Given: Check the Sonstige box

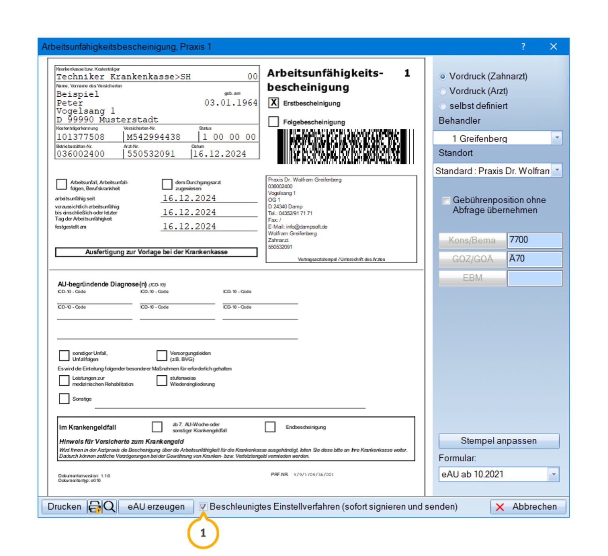Looking at the screenshot, I should tap(64, 398).
